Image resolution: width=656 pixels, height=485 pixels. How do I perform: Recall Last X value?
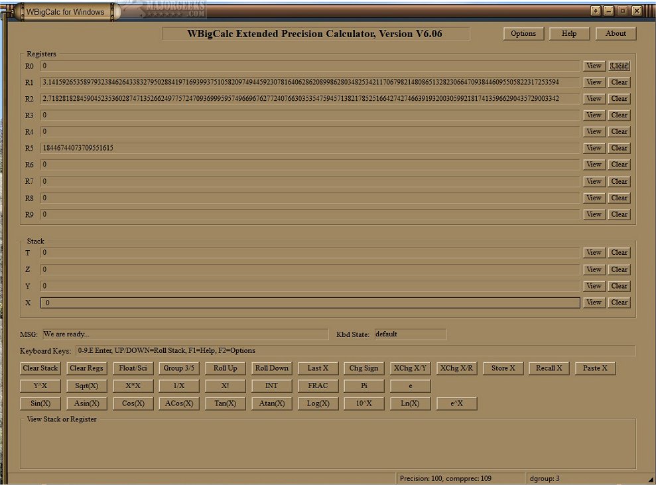318,368
